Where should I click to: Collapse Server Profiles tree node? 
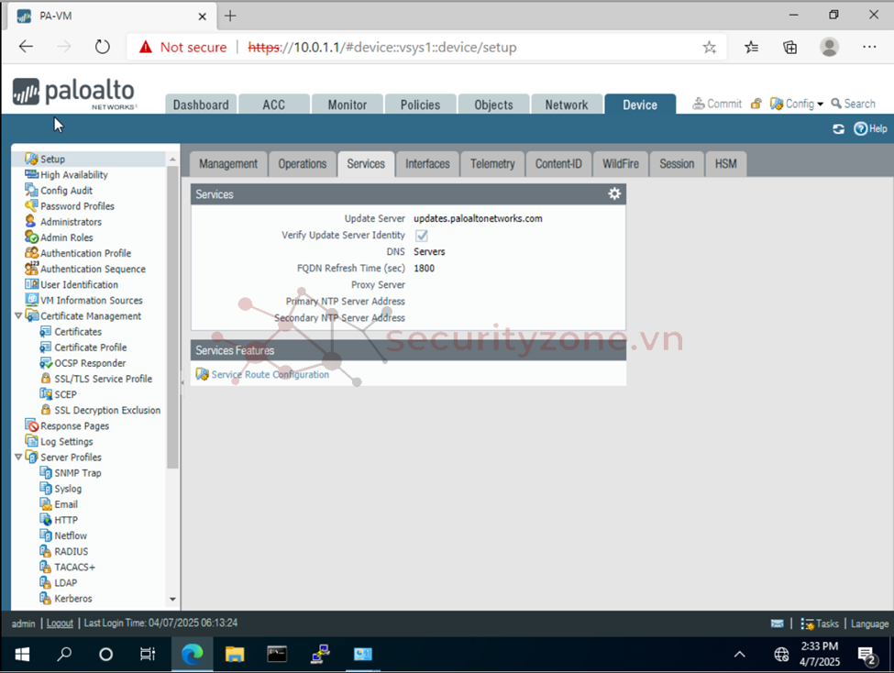point(18,457)
